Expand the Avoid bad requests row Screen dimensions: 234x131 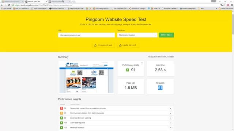[170, 123]
